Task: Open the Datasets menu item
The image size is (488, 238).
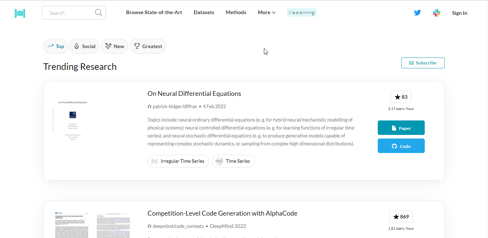Action: [204, 12]
